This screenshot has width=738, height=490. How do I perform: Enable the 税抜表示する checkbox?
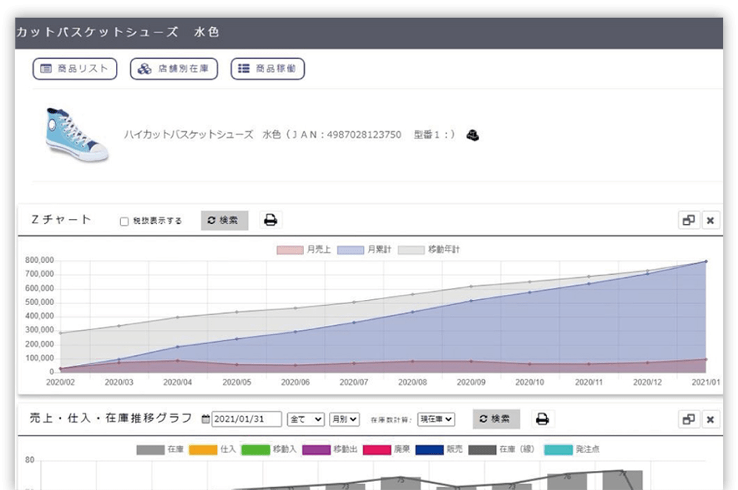click(x=124, y=221)
